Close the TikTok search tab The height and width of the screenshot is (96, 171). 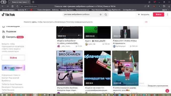pos(29,2)
